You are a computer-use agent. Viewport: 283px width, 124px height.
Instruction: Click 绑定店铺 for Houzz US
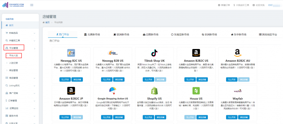pos(202,117)
